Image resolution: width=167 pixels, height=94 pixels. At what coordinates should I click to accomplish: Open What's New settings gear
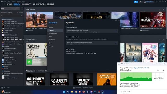(x=35, y=9)
